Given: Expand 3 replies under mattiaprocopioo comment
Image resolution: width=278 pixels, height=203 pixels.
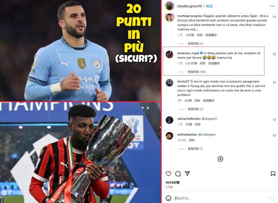Looking at the screenshot, I should pos(195,44).
